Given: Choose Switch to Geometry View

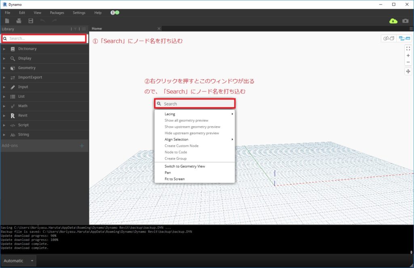Looking at the screenshot, I should (x=195, y=166).
